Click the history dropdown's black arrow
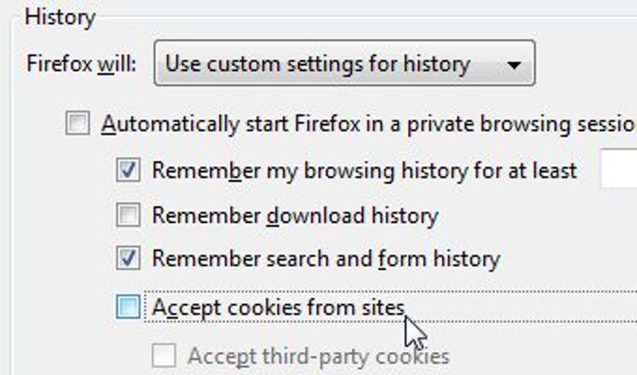The image size is (637, 375). point(514,65)
